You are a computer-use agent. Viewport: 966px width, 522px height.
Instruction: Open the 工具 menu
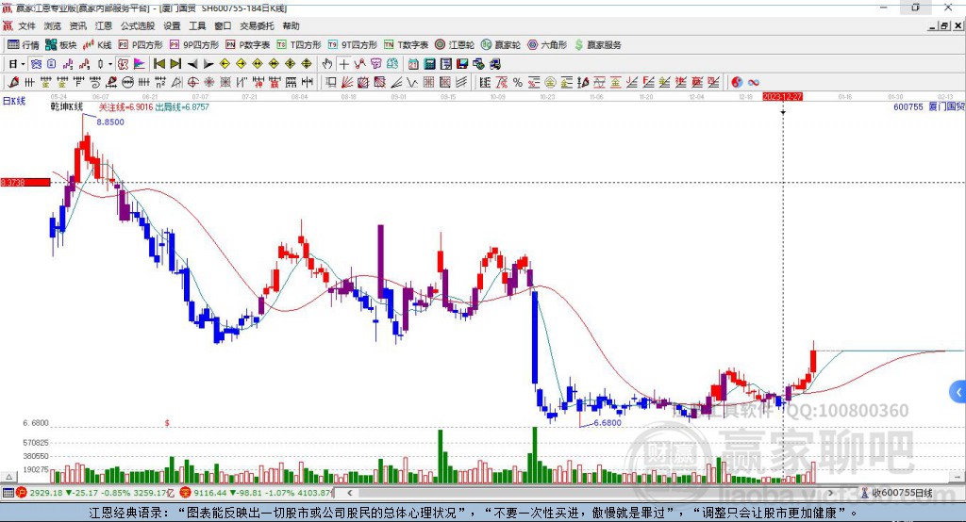[x=197, y=25]
